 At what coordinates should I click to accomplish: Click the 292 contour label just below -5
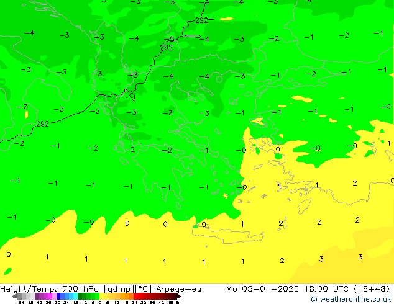click(x=167, y=47)
